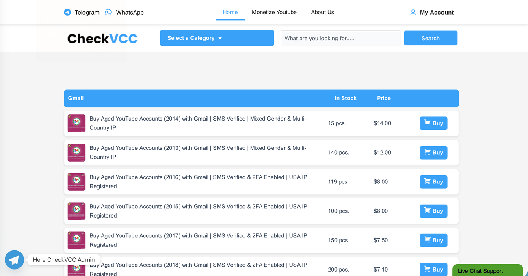Open the Monetize Youtube menu item
528x276 pixels.
[x=274, y=12]
